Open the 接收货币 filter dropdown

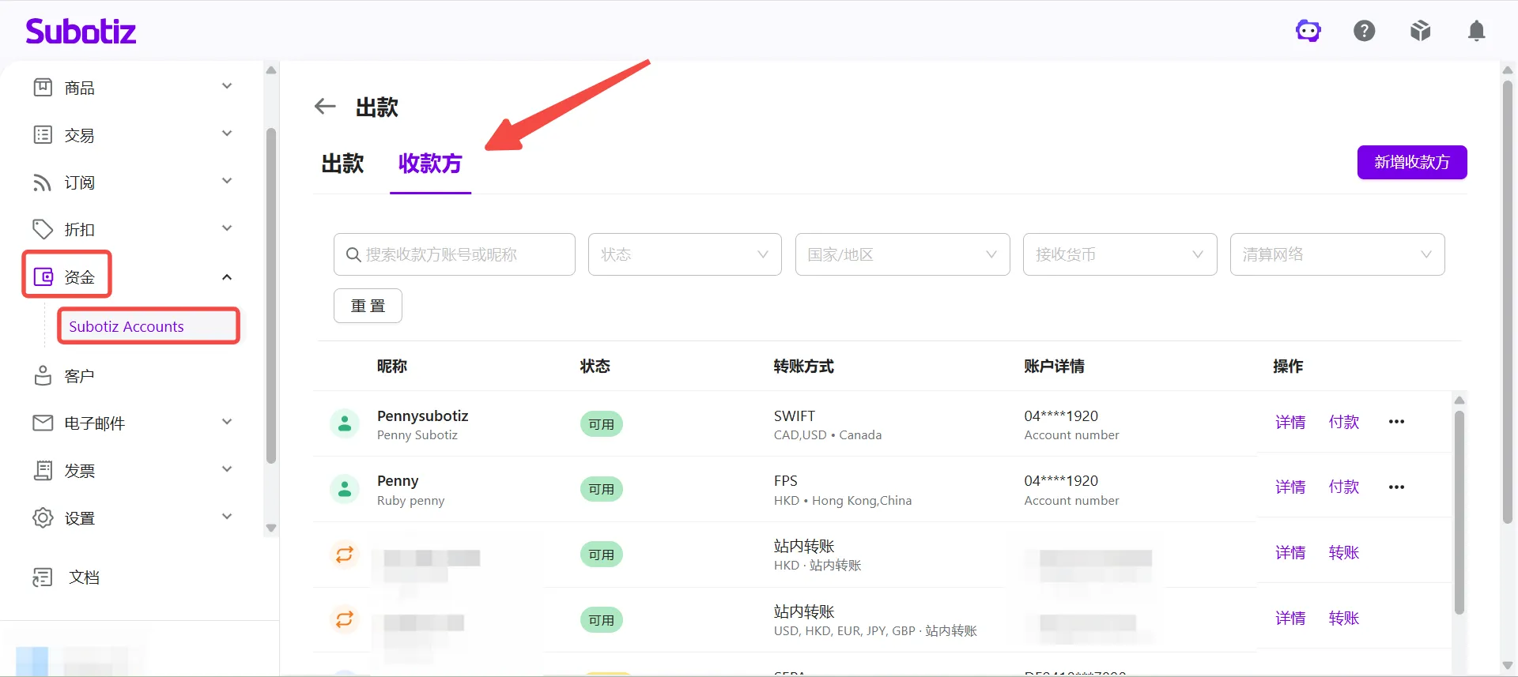[x=1120, y=254]
